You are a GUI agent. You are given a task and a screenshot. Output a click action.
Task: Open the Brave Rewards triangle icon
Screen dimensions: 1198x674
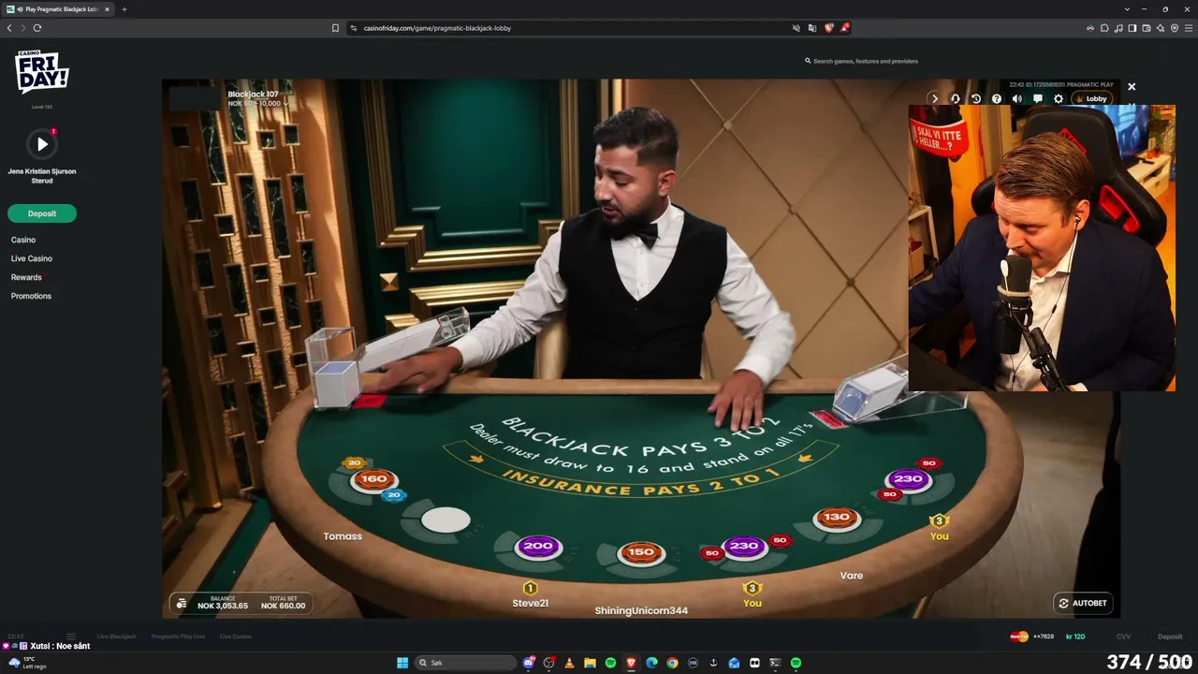[844, 28]
